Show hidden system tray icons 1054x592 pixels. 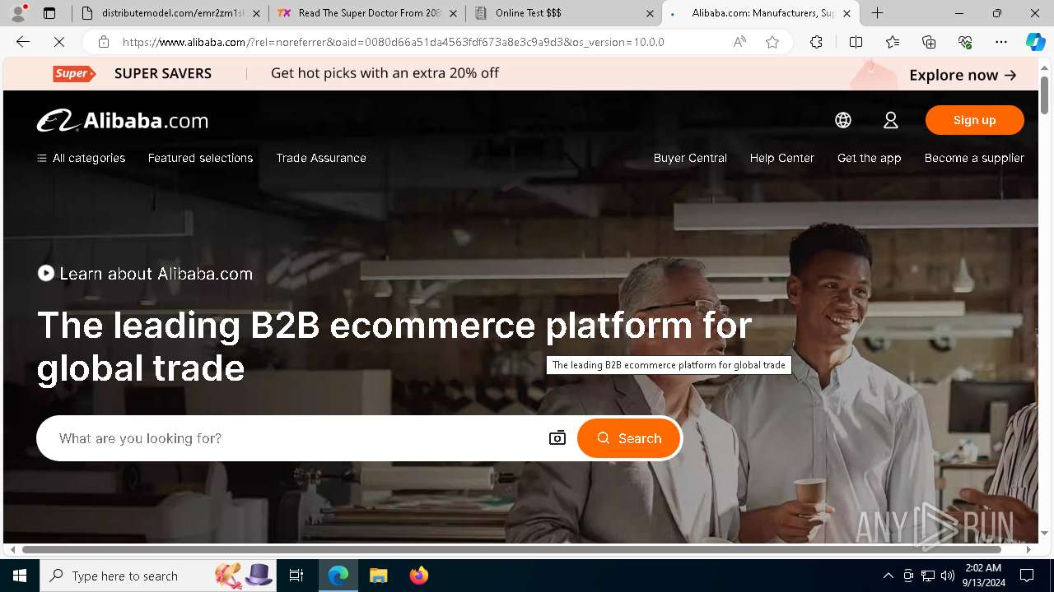888,576
